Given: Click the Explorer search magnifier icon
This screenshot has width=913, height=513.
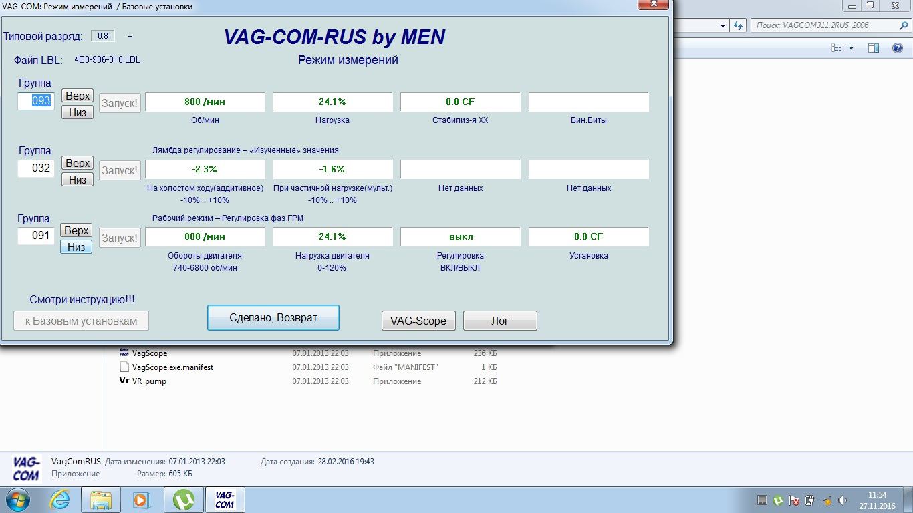Looking at the screenshot, I should click(902, 25).
